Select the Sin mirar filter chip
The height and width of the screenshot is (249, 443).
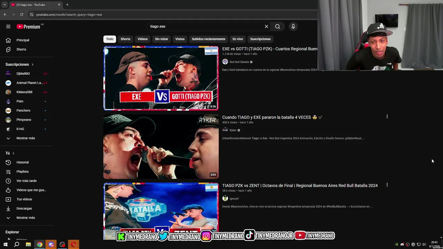click(x=161, y=39)
